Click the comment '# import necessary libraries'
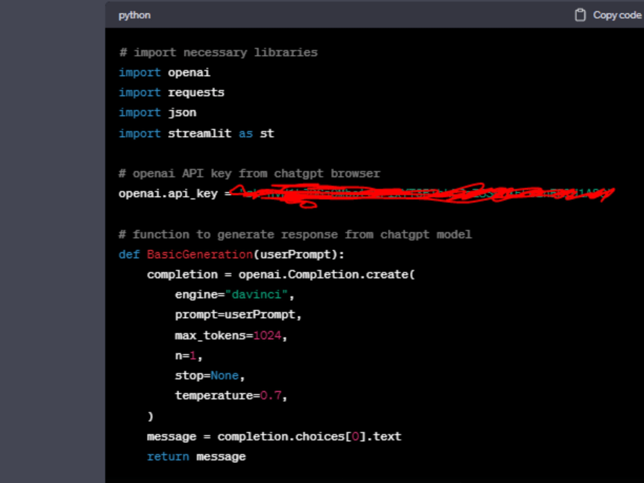 pyautogui.click(x=218, y=53)
